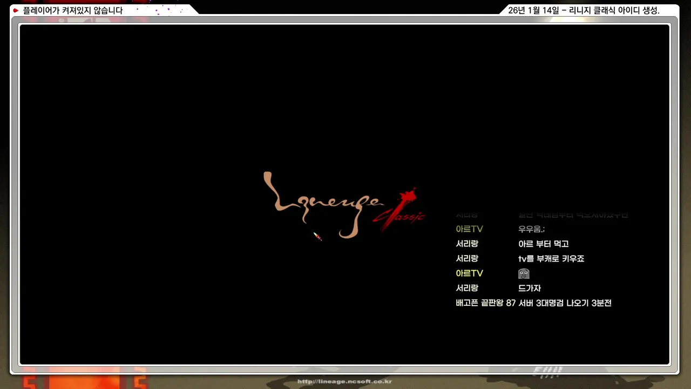
Task: Click the Lineage Classic logo
Action: pyautogui.click(x=344, y=205)
